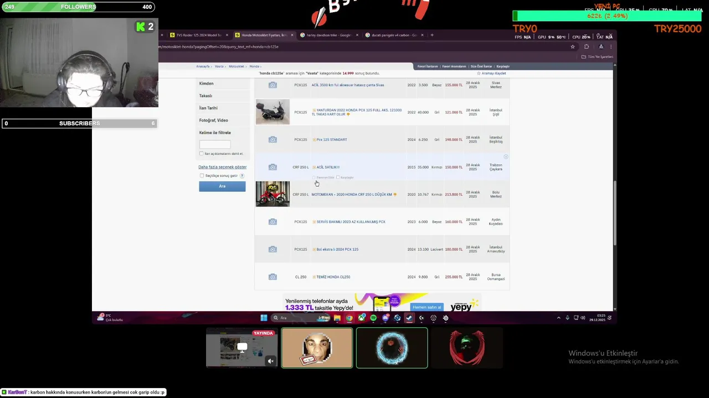This screenshot has height=398, width=709.
Task: Select the YAYINDA screen share preview tile
Action: 242,348
